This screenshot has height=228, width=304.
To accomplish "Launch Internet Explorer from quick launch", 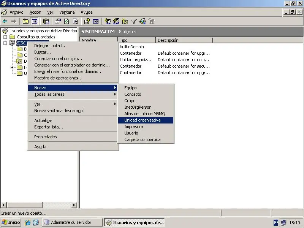I will [x=28, y=222].
